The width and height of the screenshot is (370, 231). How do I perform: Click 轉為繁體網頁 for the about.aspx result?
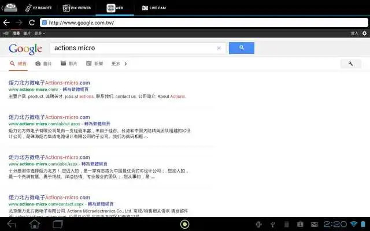click(x=97, y=124)
